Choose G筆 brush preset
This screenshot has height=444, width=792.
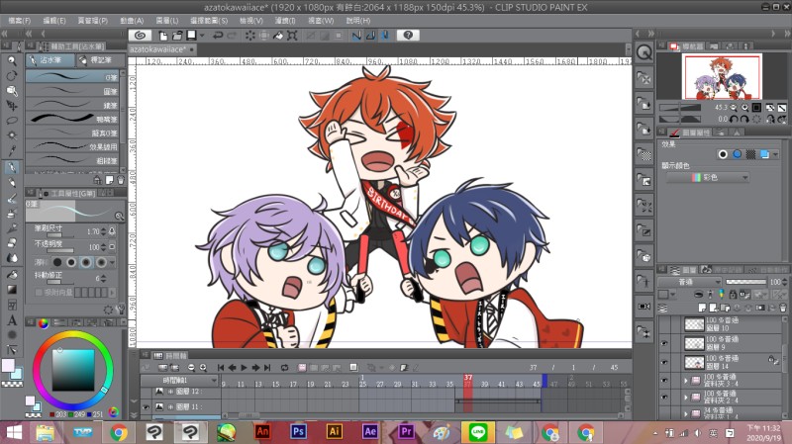pos(72,77)
